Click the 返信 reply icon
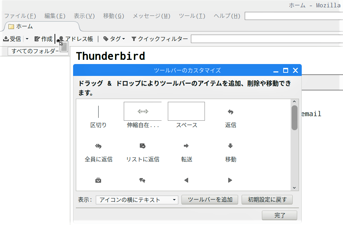The width and height of the screenshot is (343, 225). tap(230, 112)
